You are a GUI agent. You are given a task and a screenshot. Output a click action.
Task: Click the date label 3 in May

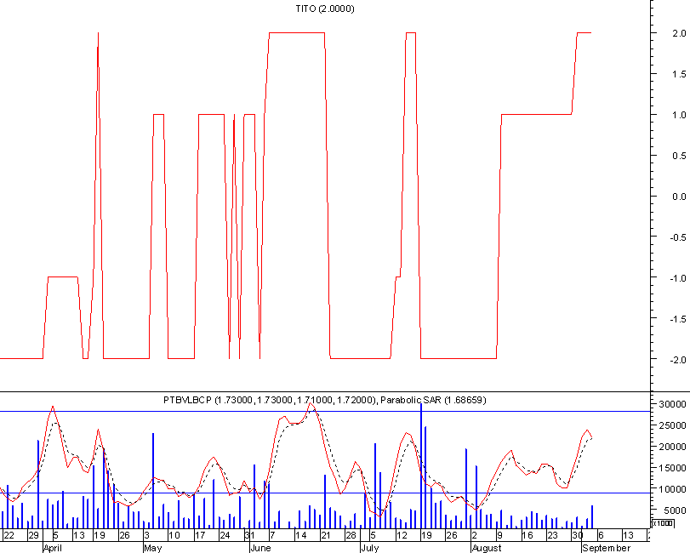click(147, 535)
